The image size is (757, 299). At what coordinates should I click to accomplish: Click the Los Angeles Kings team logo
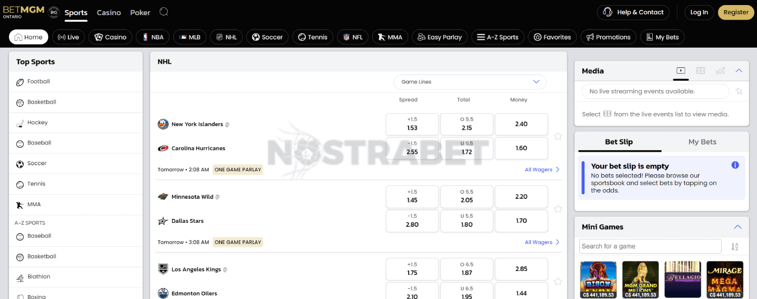click(x=163, y=269)
